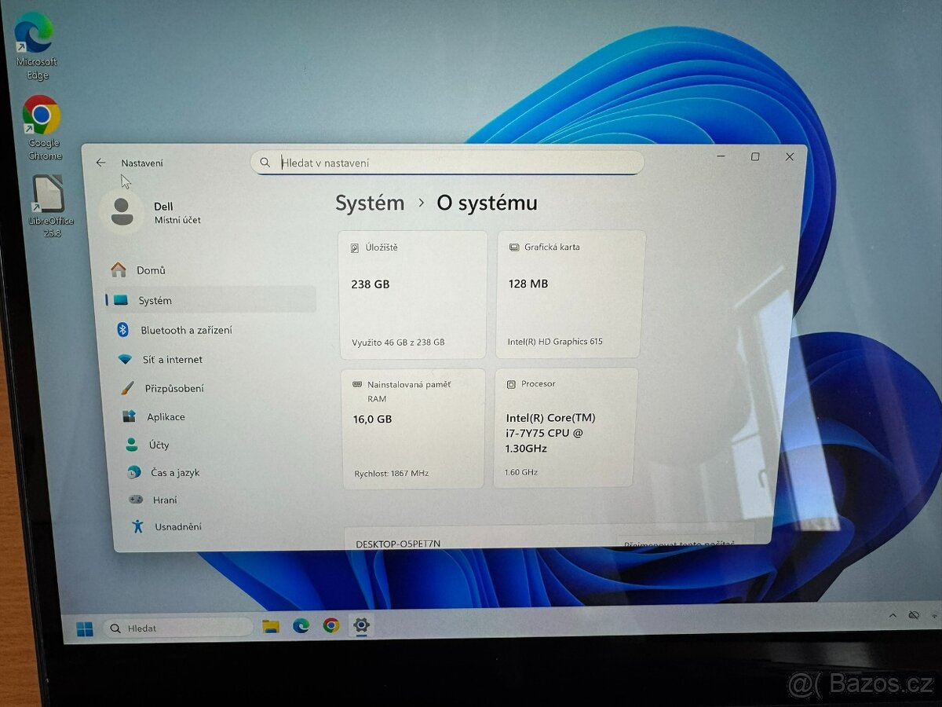Click the back arrow in Settings

(x=100, y=162)
